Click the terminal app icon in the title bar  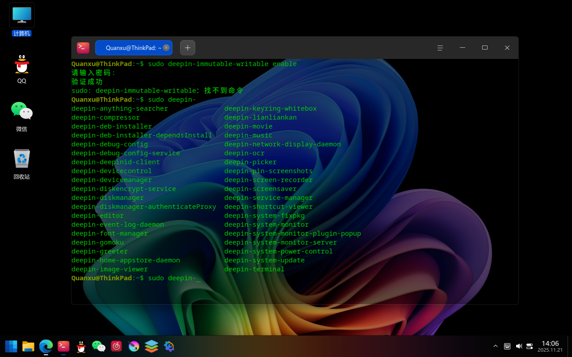tap(83, 48)
